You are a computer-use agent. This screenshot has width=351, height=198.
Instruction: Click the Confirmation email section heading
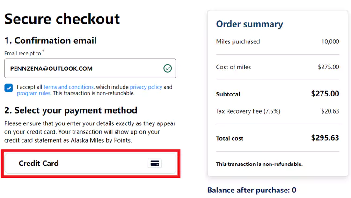click(51, 41)
